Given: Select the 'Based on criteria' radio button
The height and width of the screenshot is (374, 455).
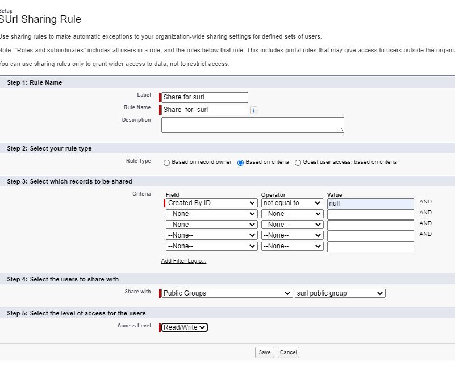Looking at the screenshot, I should click(x=240, y=163).
